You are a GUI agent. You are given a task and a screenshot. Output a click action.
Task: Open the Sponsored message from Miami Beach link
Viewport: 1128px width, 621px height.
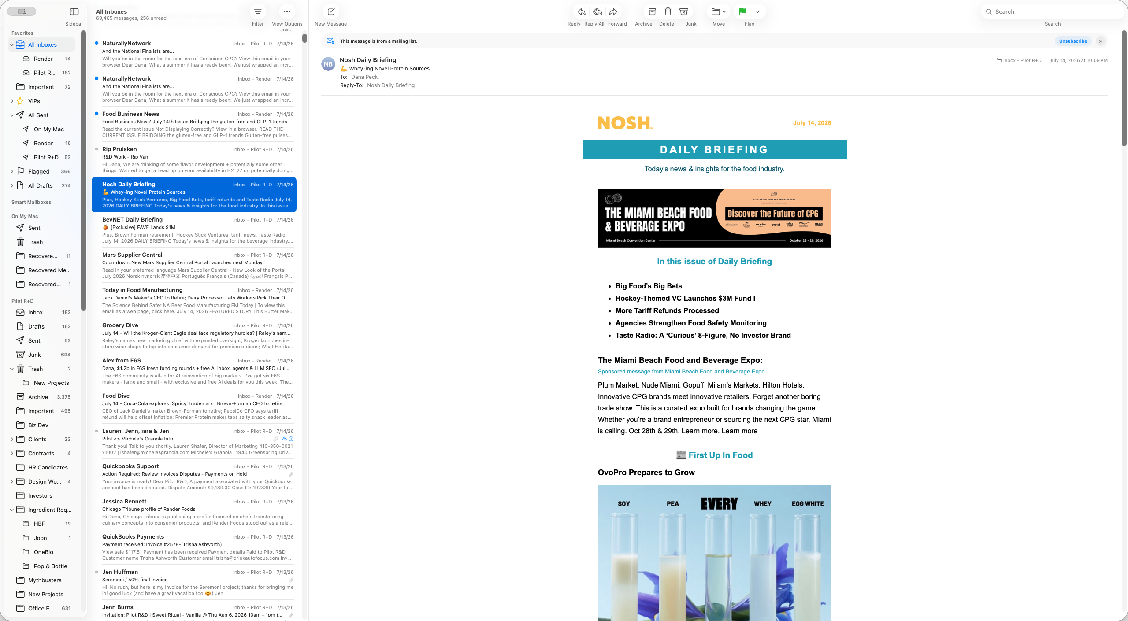pyautogui.click(x=681, y=371)
